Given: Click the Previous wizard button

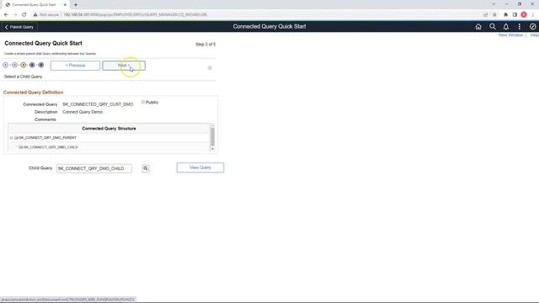Looking at the screenshot, I should [75, 66].
